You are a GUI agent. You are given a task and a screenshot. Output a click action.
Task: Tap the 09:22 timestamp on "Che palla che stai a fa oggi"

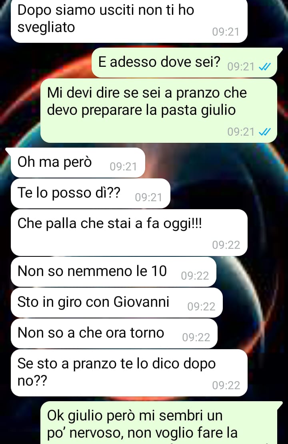click(226, 245)
